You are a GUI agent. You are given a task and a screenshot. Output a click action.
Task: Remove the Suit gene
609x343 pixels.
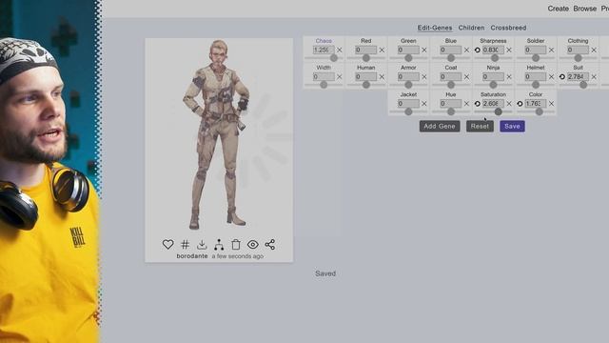pos(594,76)
